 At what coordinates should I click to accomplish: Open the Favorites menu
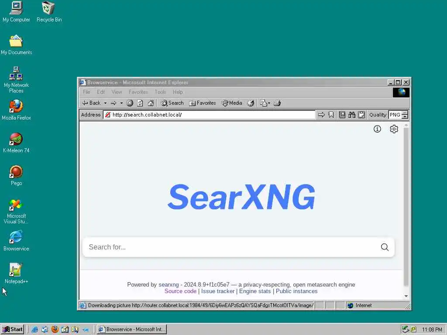138,92
